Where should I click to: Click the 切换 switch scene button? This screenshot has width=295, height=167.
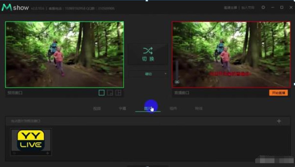point(148,54)
